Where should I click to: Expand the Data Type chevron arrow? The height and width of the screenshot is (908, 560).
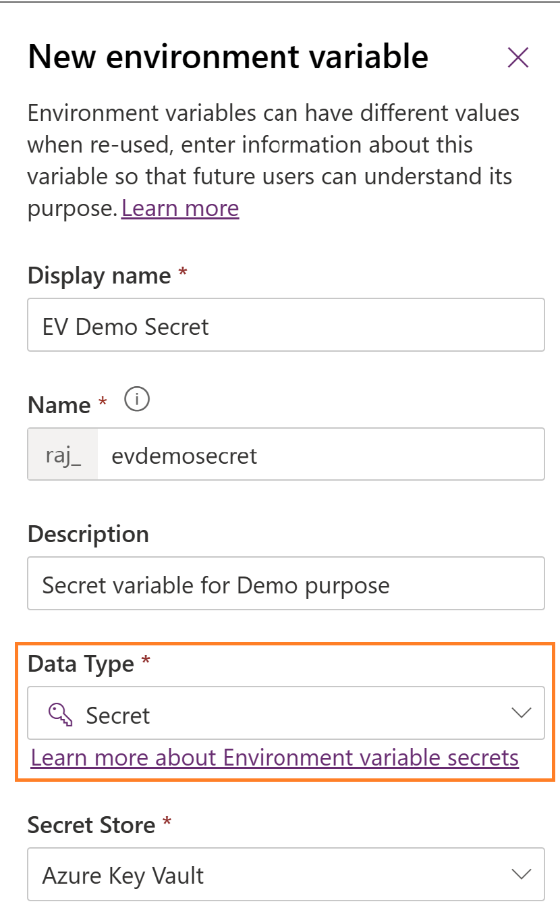522,713
